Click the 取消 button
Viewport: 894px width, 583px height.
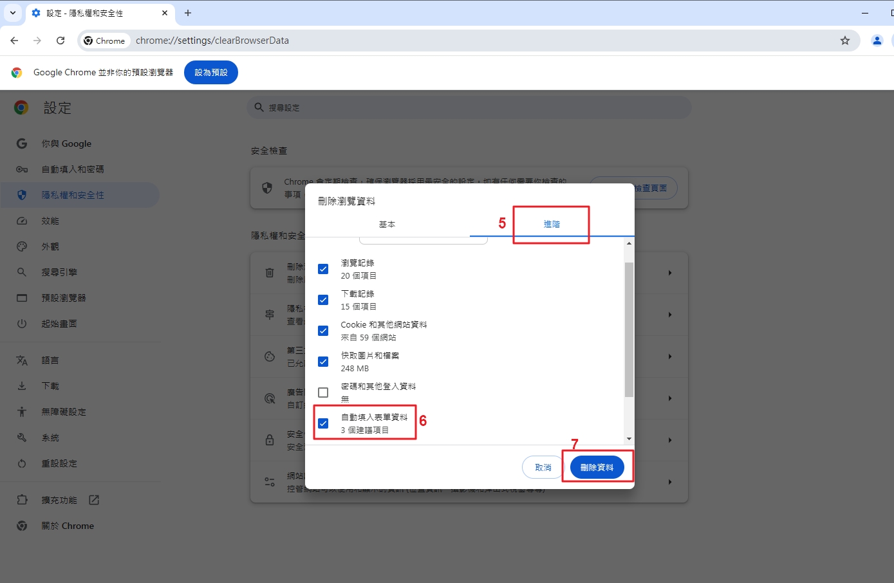pos(543,467)
